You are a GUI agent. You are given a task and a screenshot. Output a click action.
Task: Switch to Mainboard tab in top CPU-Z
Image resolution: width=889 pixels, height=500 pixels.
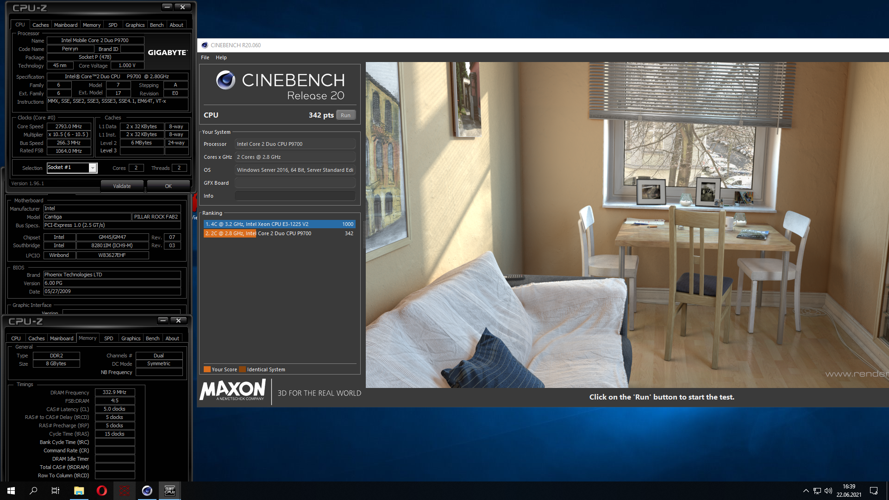(66, 25)
